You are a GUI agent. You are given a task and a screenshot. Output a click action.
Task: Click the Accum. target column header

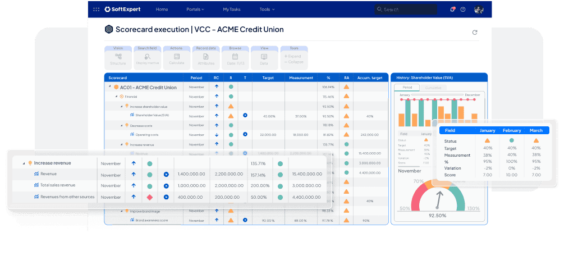[370, 78]
